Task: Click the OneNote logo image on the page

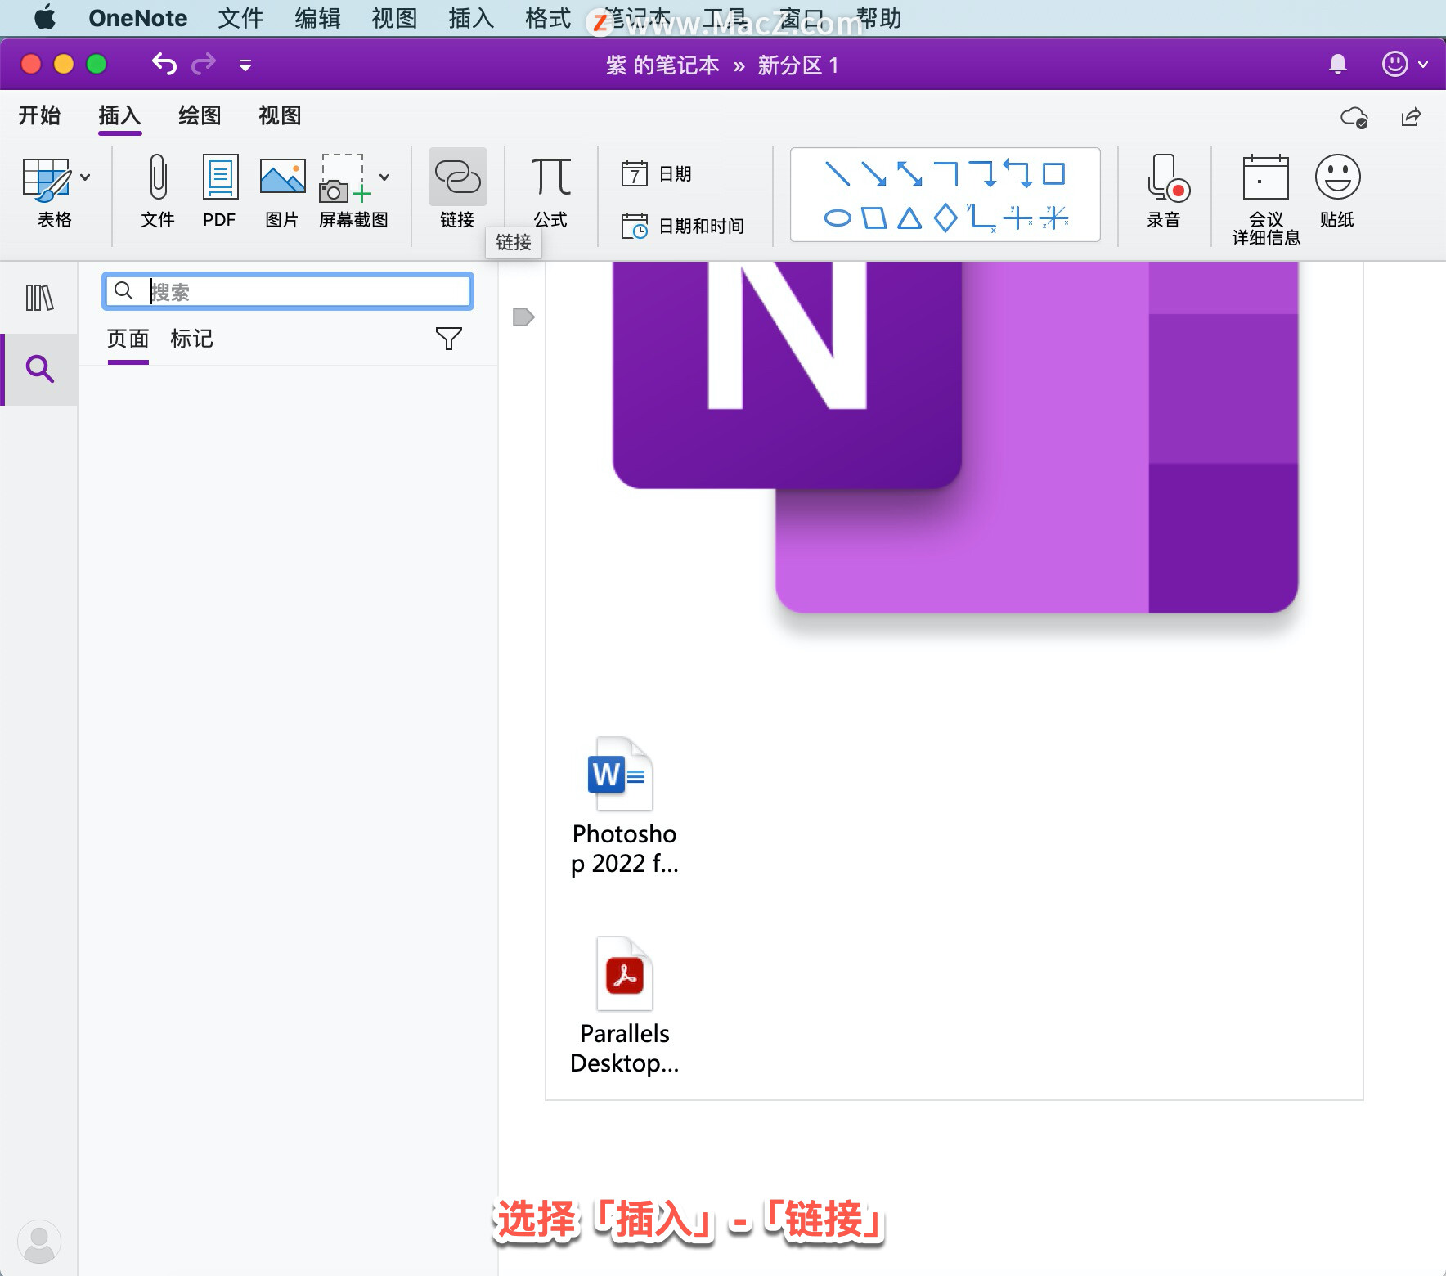Action: (x=955, y=438)
